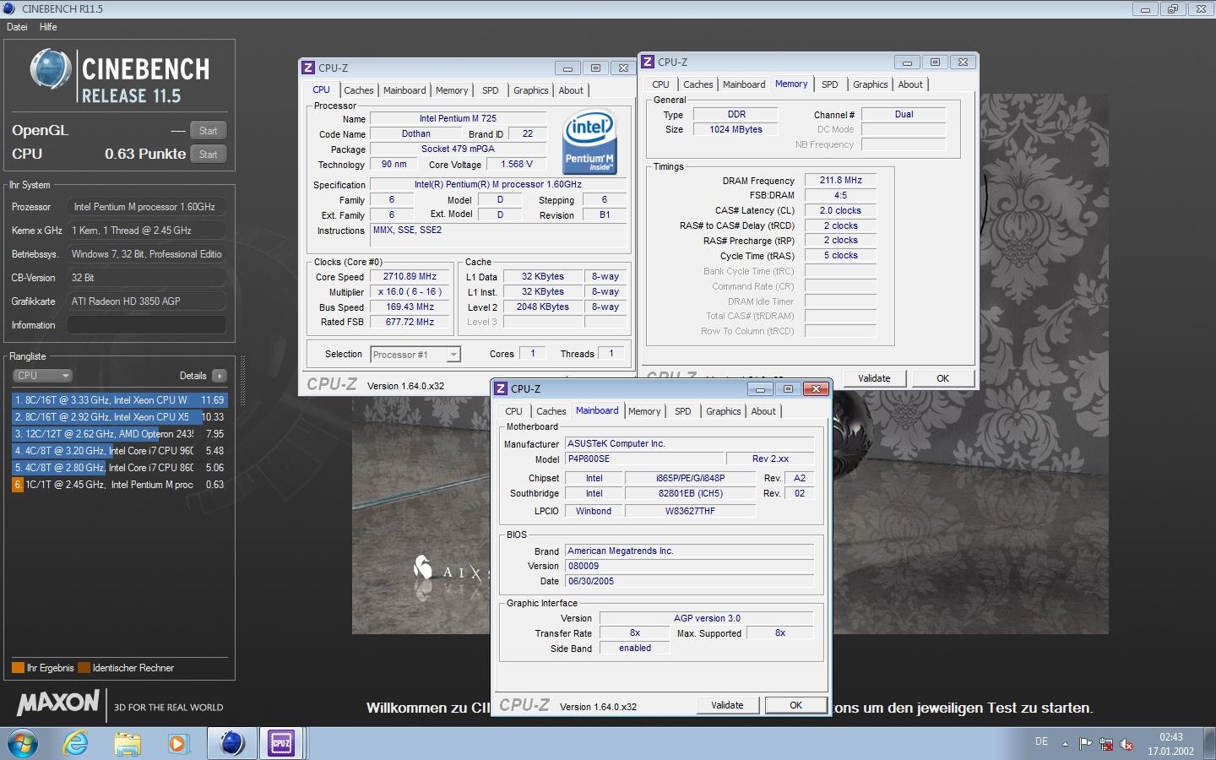Click OK in the Memory CPU-Z window
The height and width of the screenshot is (760, 1216).
click(x=942, y=378)
